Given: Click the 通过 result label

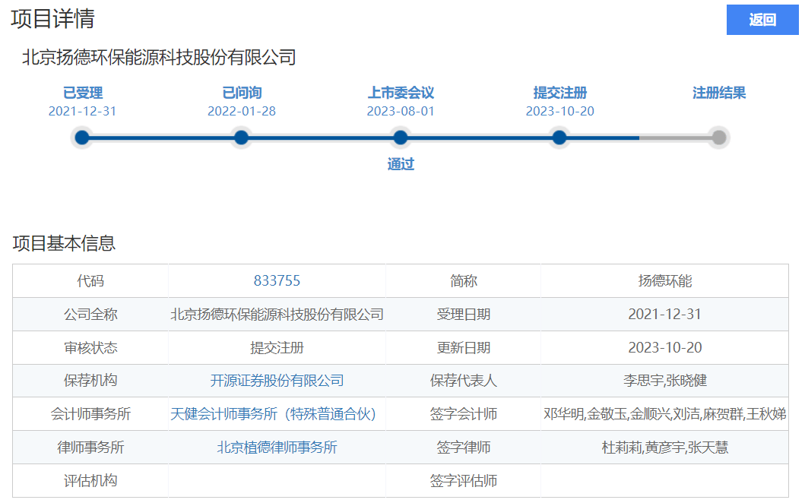Looking at the screenshot, I should pyautogui.click(x=401, y=164).
